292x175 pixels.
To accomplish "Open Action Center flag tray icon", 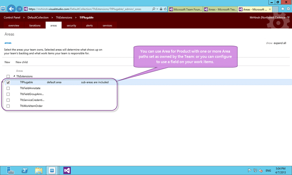I will [x=250, y=170].
